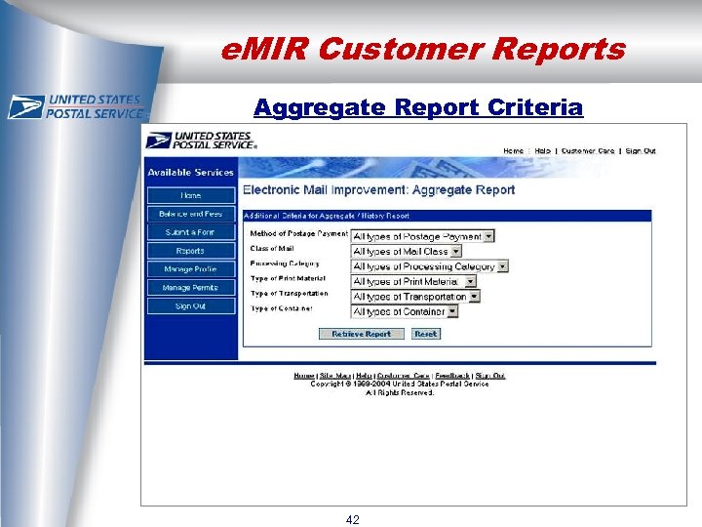Click the 'Additional Criteria for Aggregate / History Report' bar
The width and height of the screenshot is (702, 527).
(x=447, y=216)
